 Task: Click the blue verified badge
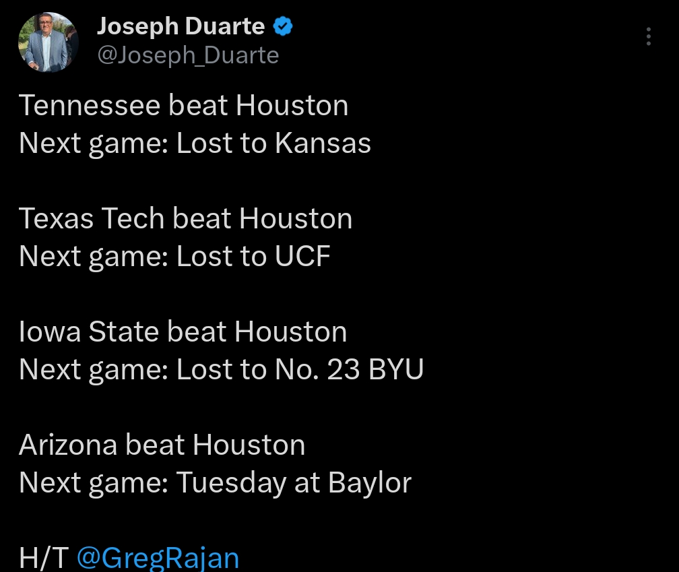[x=282, y=27]
